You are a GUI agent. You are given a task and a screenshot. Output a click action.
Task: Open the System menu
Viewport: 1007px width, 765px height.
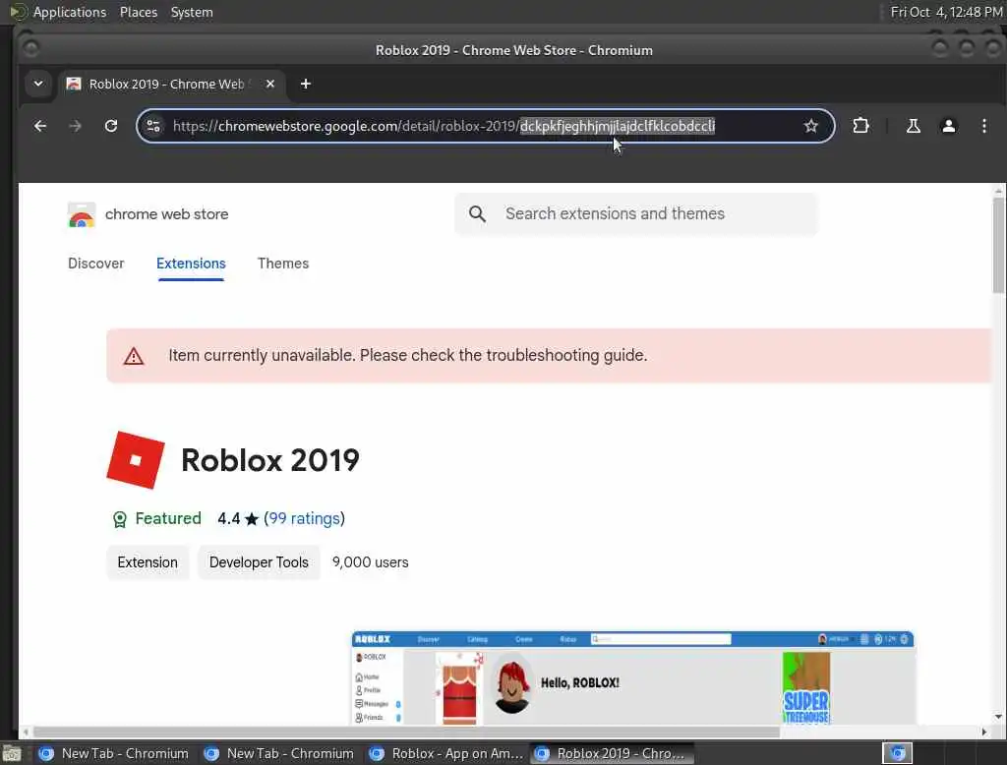(x=192, y=12)
